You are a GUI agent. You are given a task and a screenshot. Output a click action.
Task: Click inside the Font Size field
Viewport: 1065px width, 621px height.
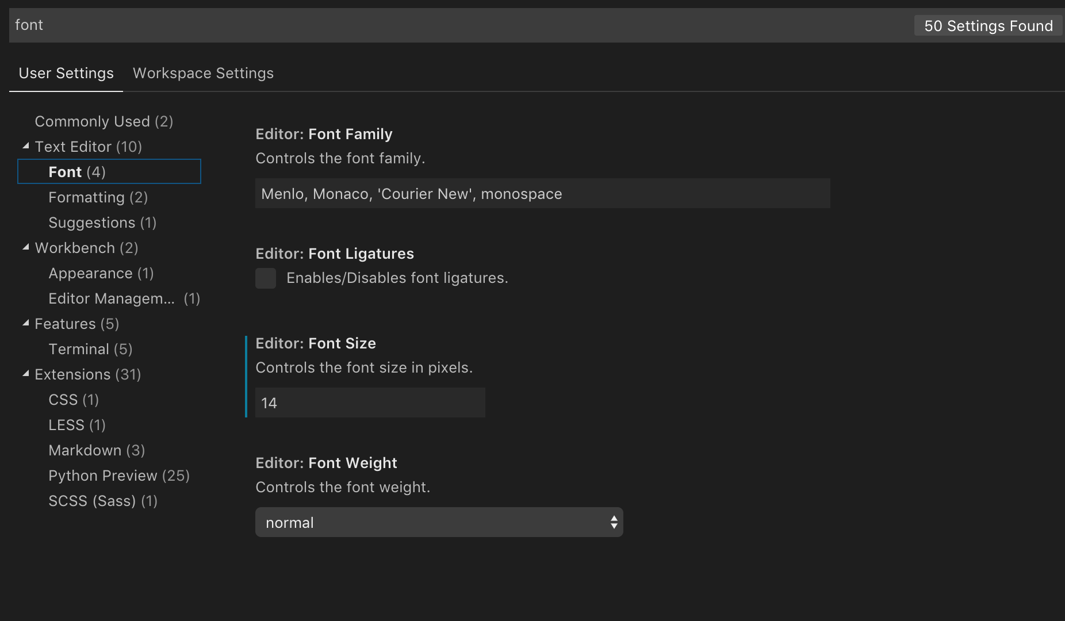(x=370, y=402)
